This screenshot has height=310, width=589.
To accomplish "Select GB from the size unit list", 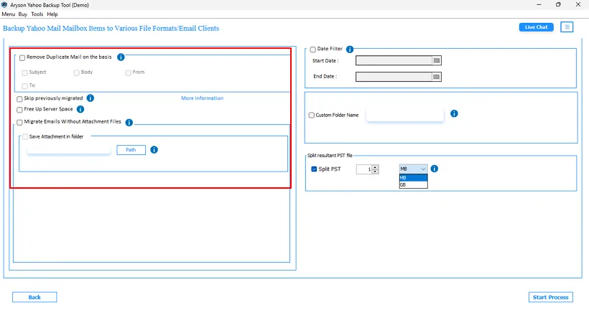I will [413, 184].
